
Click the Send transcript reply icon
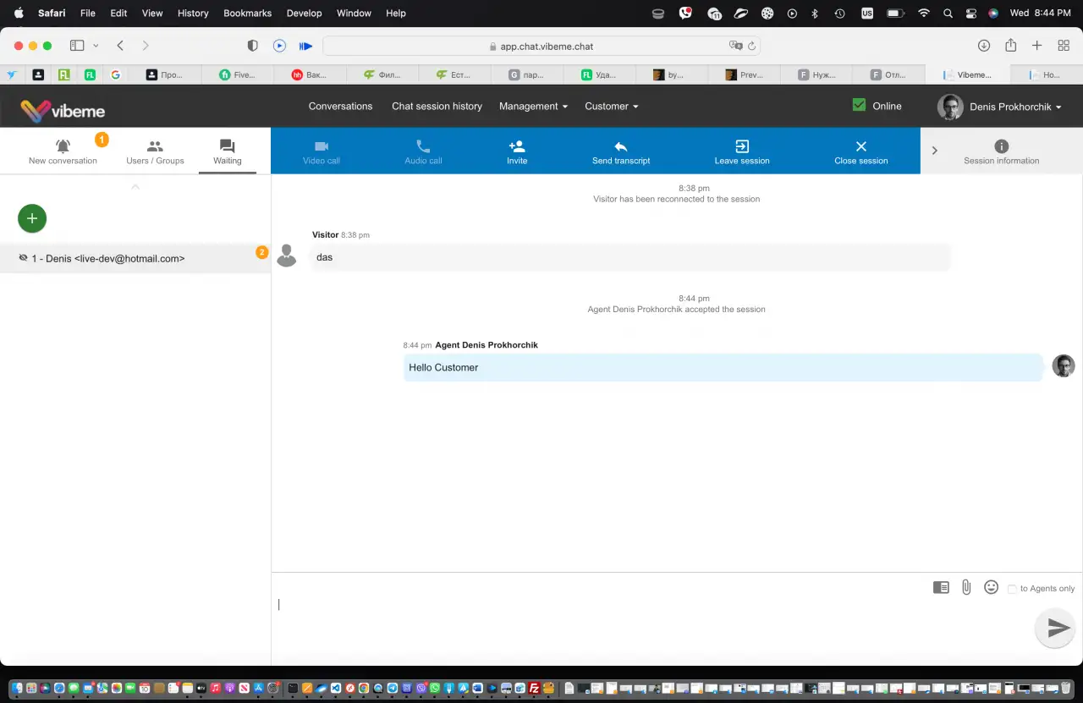coord(621,146)
